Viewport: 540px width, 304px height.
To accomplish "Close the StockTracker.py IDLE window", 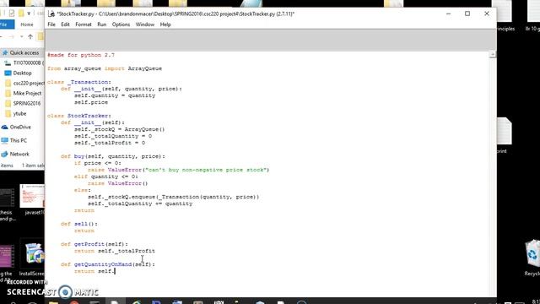I will [487, 14].
